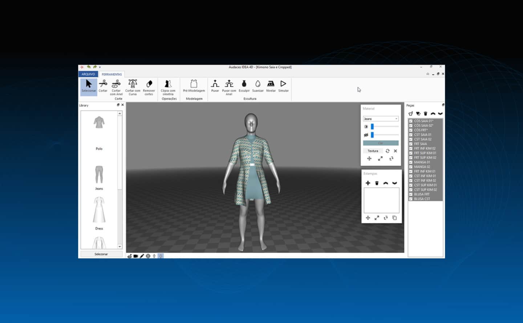
Task: Click the refresh texture icon beside Textura
Action: tap(388, 151)
